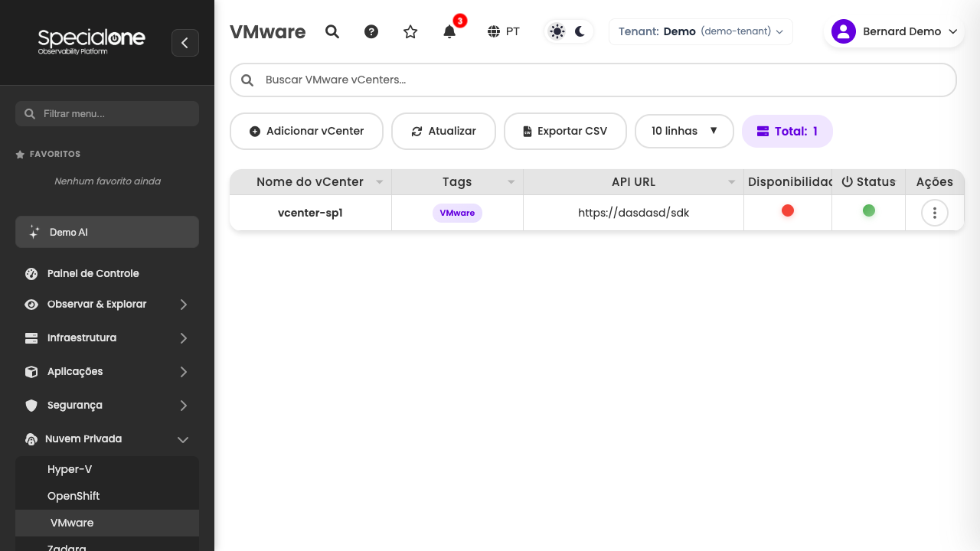
Task: Click search icon in vCenters search bar
Action: 247,80
